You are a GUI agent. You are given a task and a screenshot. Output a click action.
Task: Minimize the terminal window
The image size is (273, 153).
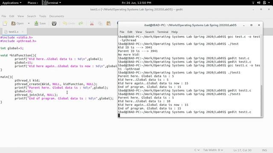244,25
